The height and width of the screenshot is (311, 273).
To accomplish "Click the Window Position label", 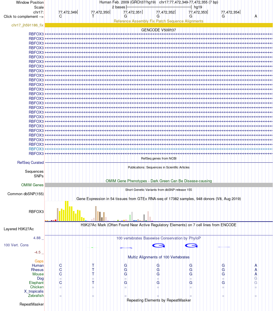I will 30,3.
